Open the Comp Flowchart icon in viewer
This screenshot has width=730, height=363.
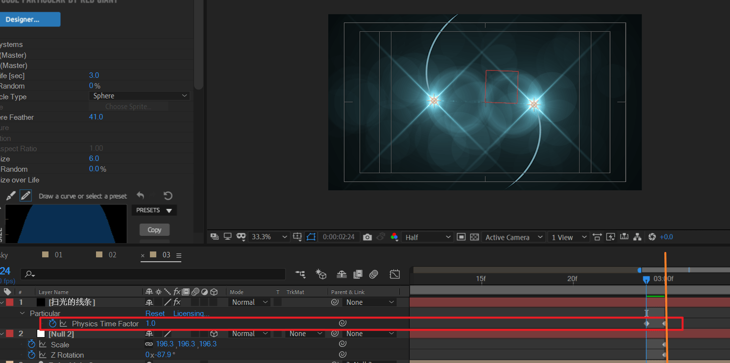pos(637,237)
